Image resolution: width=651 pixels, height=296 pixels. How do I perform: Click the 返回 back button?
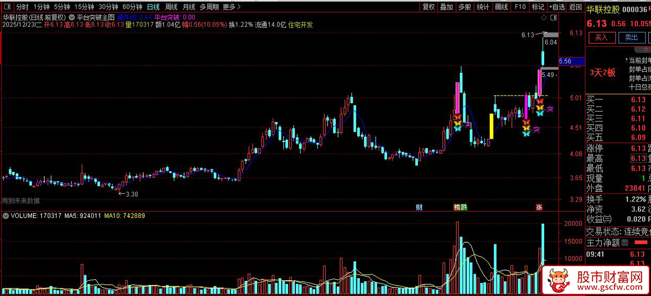pyautogui.click(x=575, y=7)
